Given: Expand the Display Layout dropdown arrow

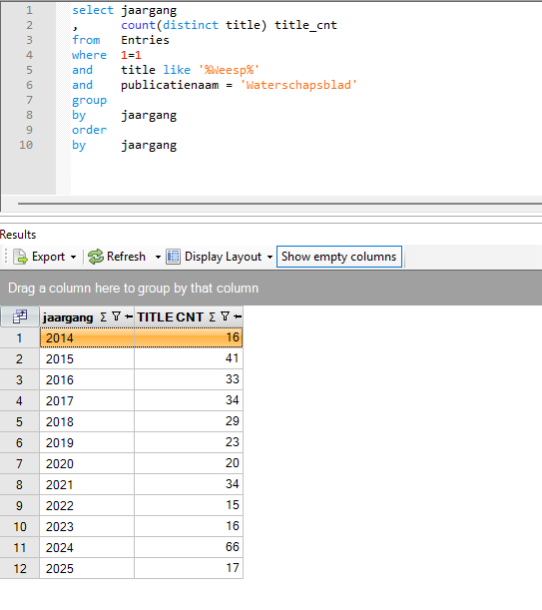Looking at the screenshot, I should pyautogui.click(x=270, y=258).
